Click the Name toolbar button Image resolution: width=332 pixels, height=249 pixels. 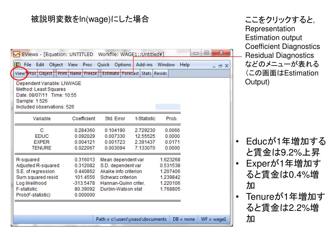click(x=75, y=74)
